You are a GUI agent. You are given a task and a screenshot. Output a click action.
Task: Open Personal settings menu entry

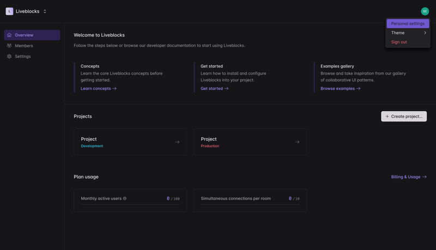[x=408, y=23]
